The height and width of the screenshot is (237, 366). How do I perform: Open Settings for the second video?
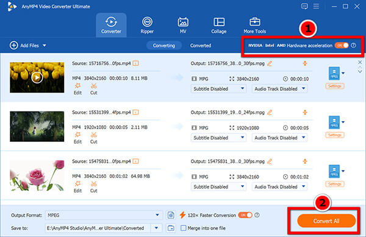334,135
